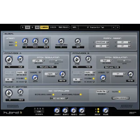Enable Doubling in Pitch/Voice B
The height and width of the screenshot is (140, 140).
(108, 72)
